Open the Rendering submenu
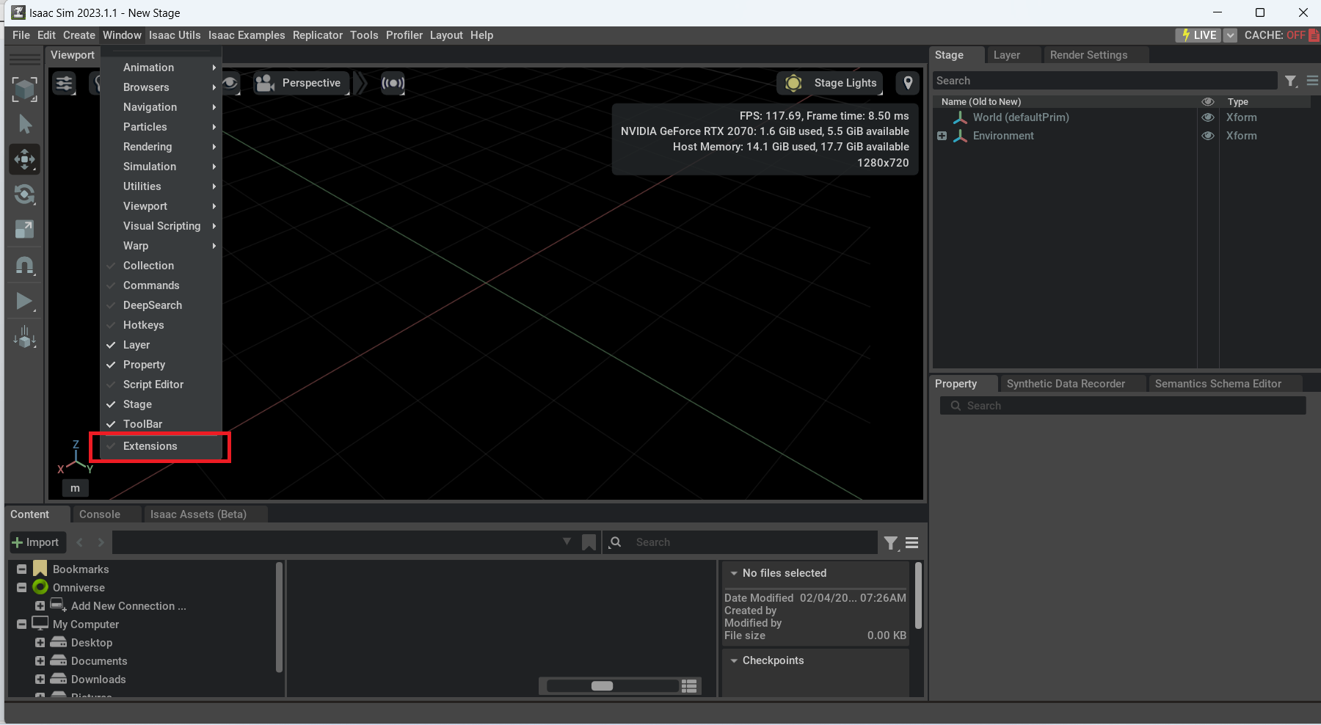The image size is (1321, 725). [x=147, y=146]
